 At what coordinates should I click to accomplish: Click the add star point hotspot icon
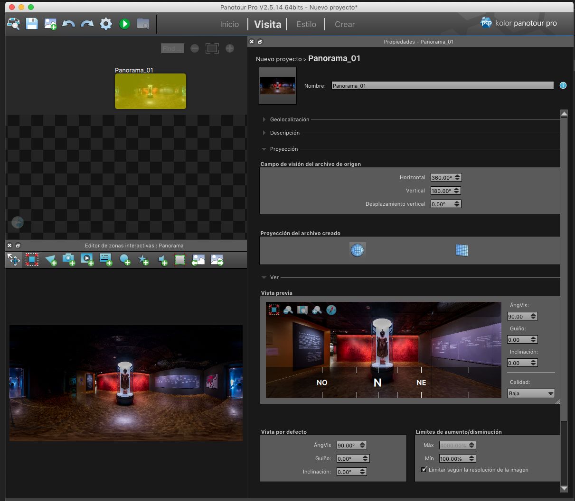tap(143, 259)
